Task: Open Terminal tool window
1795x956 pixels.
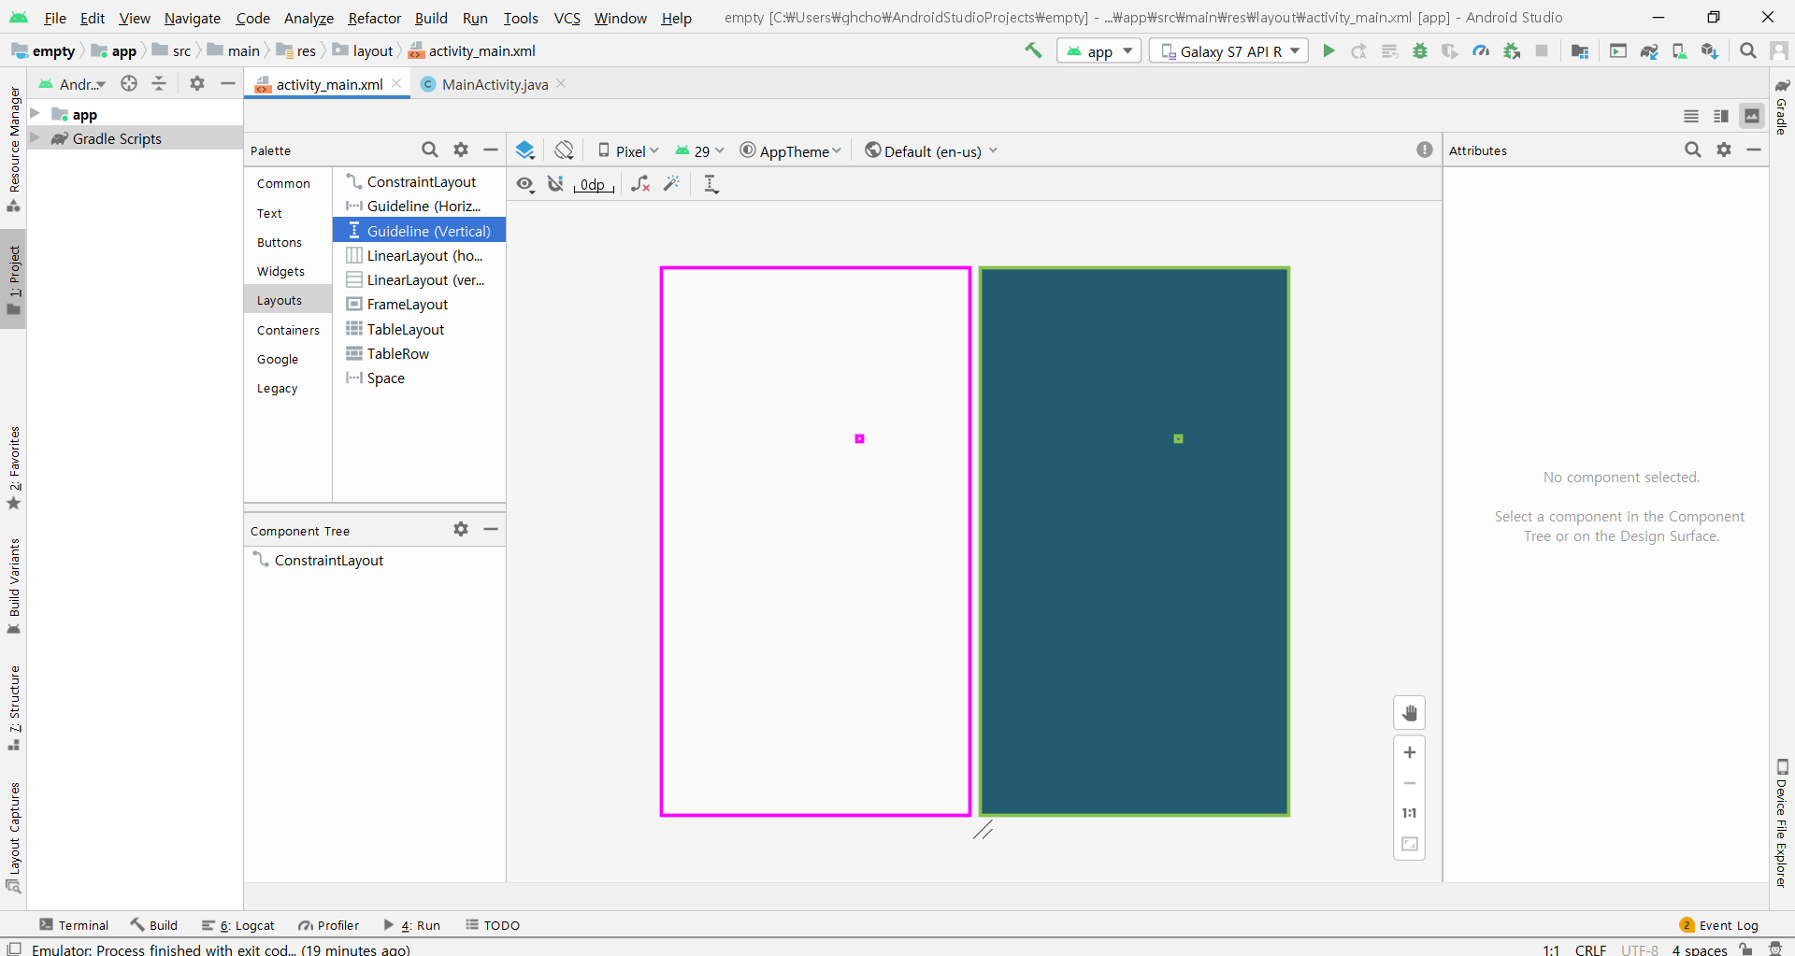Action: pos(74,925)
